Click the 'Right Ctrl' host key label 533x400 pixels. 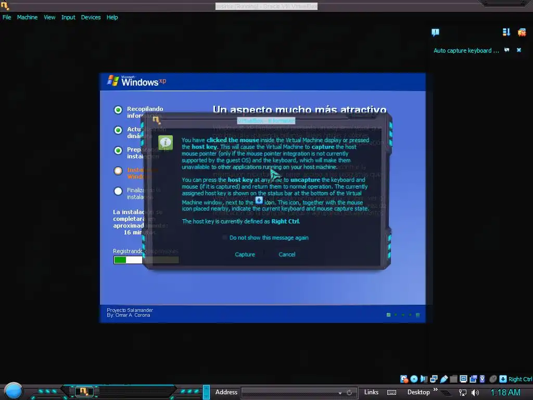520,379
